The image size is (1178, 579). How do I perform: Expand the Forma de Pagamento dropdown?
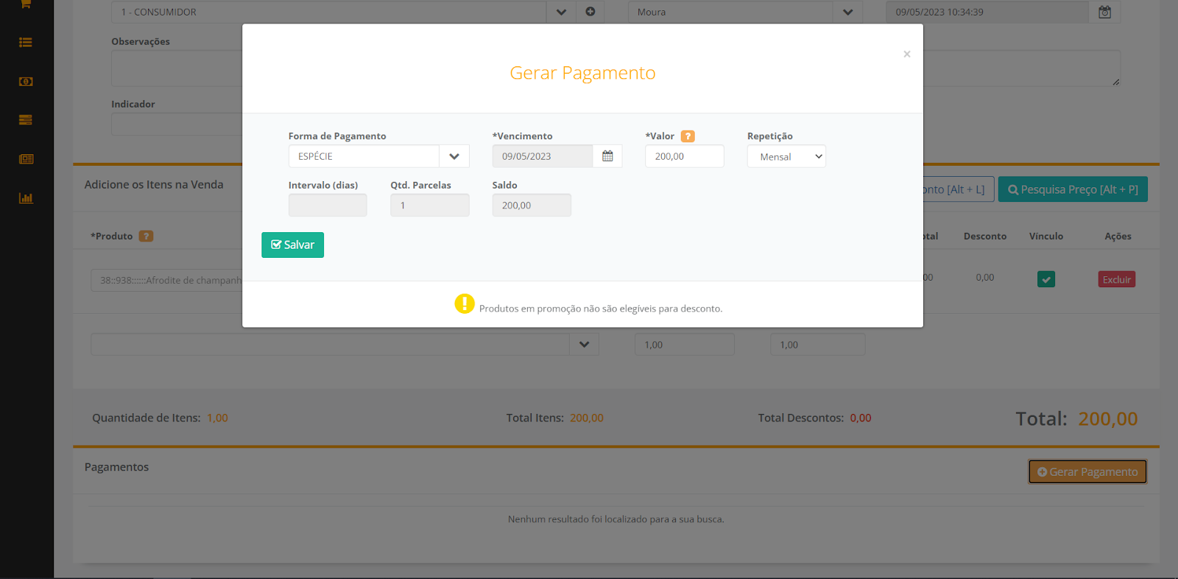point(454,156)
